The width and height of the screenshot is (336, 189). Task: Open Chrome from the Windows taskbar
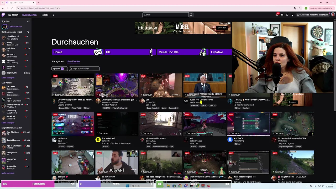point(180,186)
